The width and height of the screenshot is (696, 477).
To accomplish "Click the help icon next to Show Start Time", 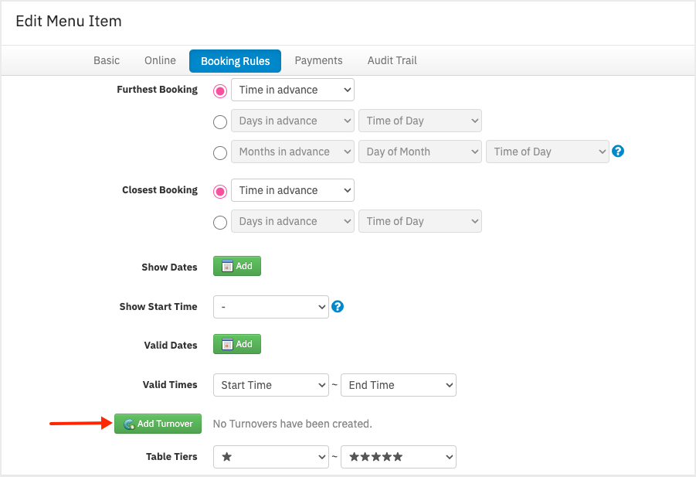I will click(338, 306).
